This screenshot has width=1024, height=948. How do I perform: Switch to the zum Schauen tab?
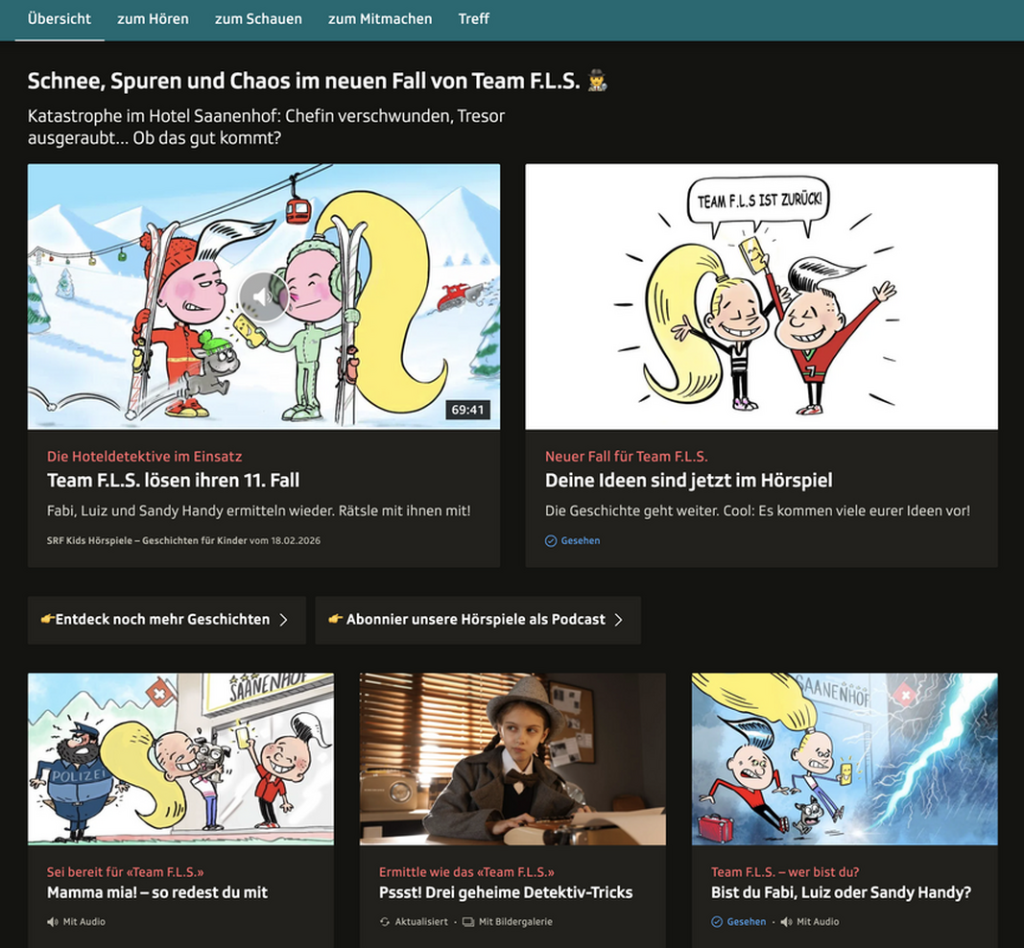coord(258,19)
